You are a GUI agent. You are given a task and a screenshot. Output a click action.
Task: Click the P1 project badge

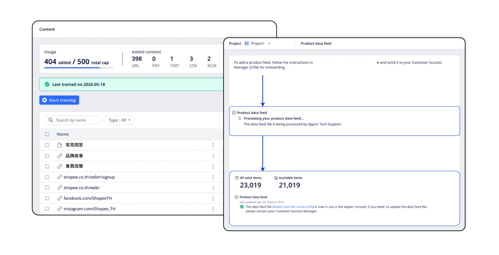pyautogui.click(x=247, y=44)
